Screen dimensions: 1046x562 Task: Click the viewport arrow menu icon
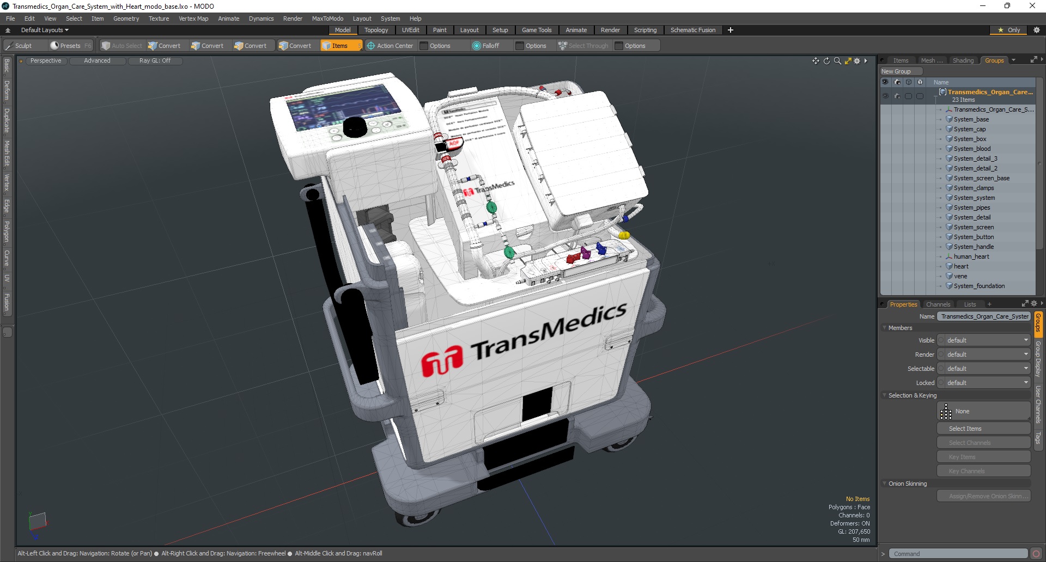866,61
